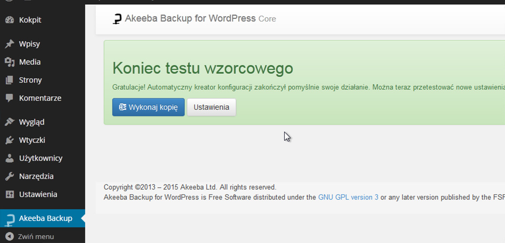Select the Akeeba Backup menu item
The image size is (505, 243).
43,218
